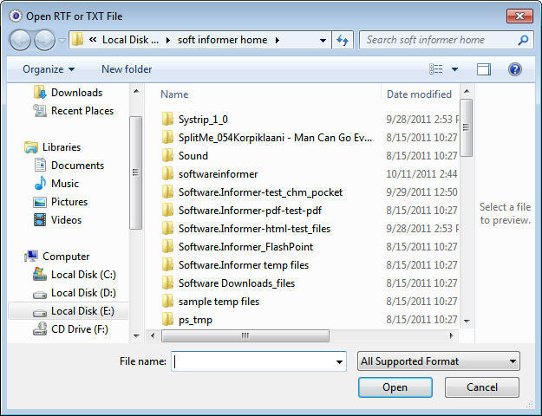Click the horizontal scroll right arrow

pos(451,335)
